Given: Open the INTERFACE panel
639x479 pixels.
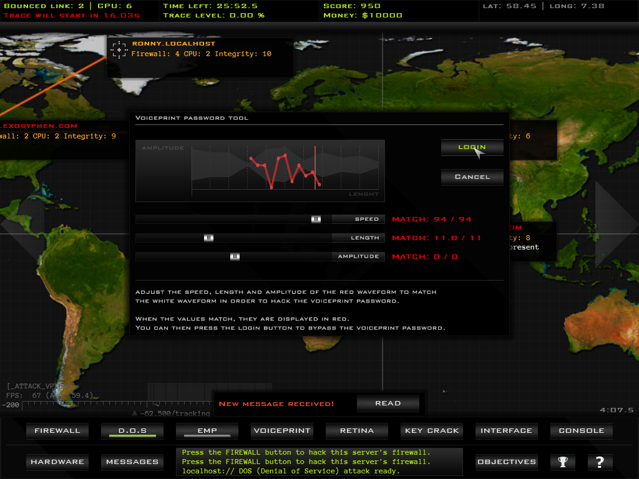Looking at the screenshot, I should (x=506, y=431).
